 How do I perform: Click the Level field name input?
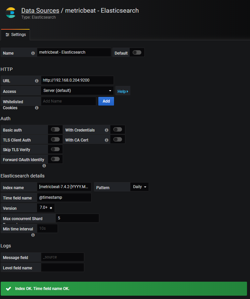tap(62, 267)
